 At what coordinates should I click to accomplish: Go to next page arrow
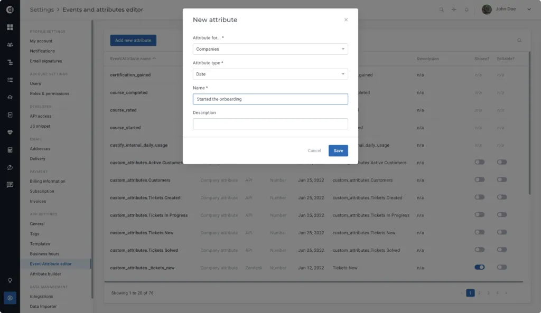506,293
